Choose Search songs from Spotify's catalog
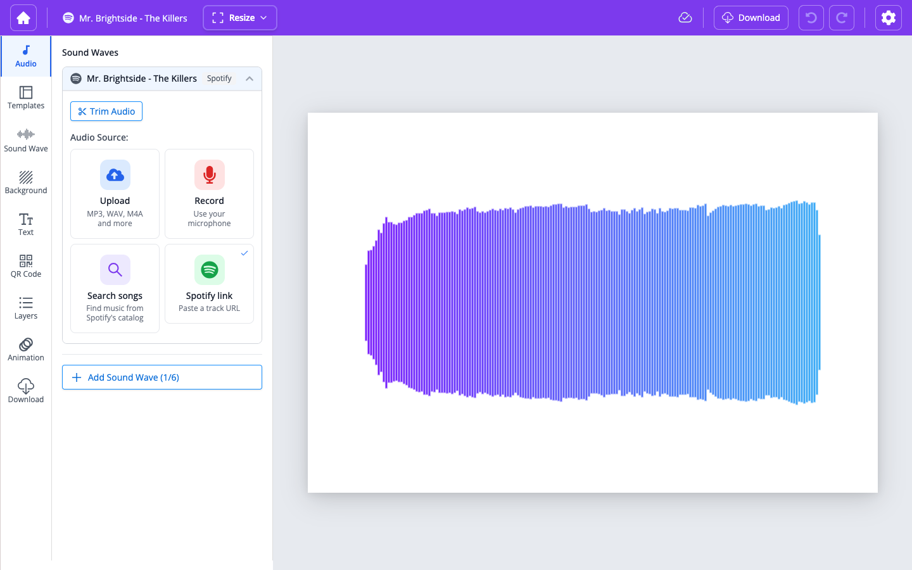The image size is (912, 570). [115, 288]
